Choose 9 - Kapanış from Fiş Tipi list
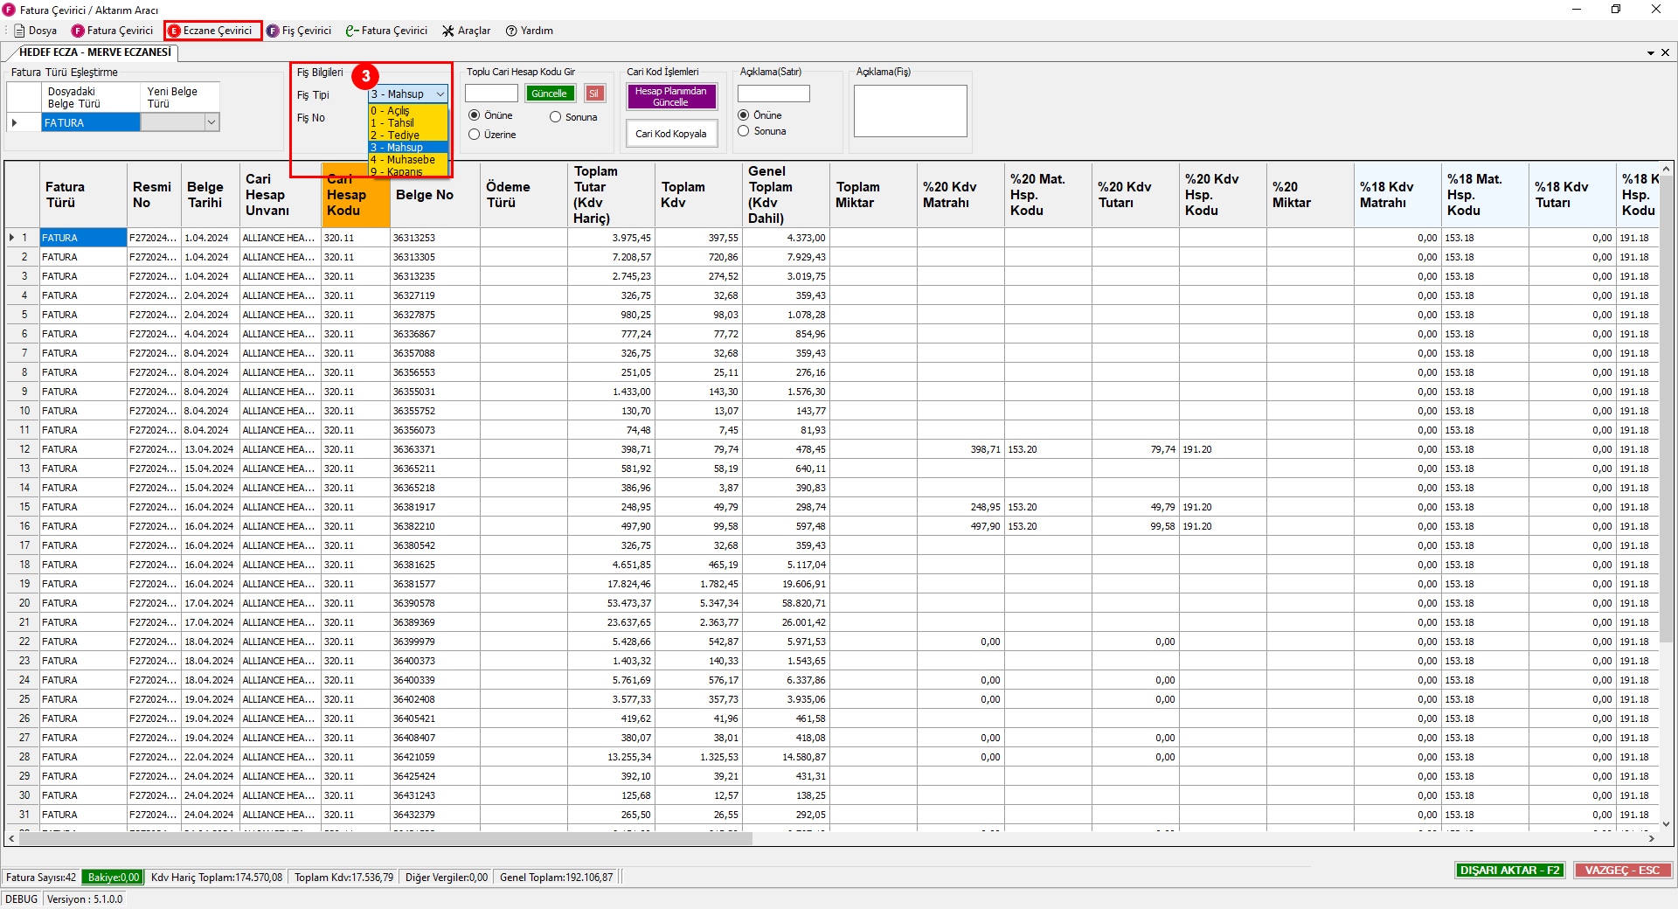Screen dimensions: 1678x909 point(407,171)
